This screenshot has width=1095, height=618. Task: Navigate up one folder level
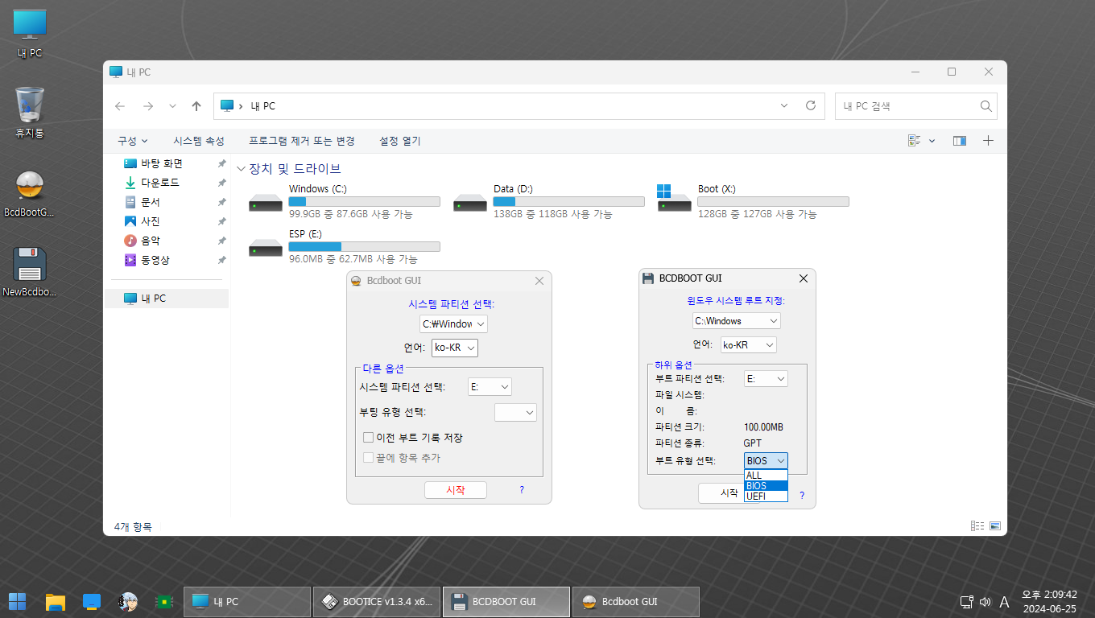[x=196, y=106]
